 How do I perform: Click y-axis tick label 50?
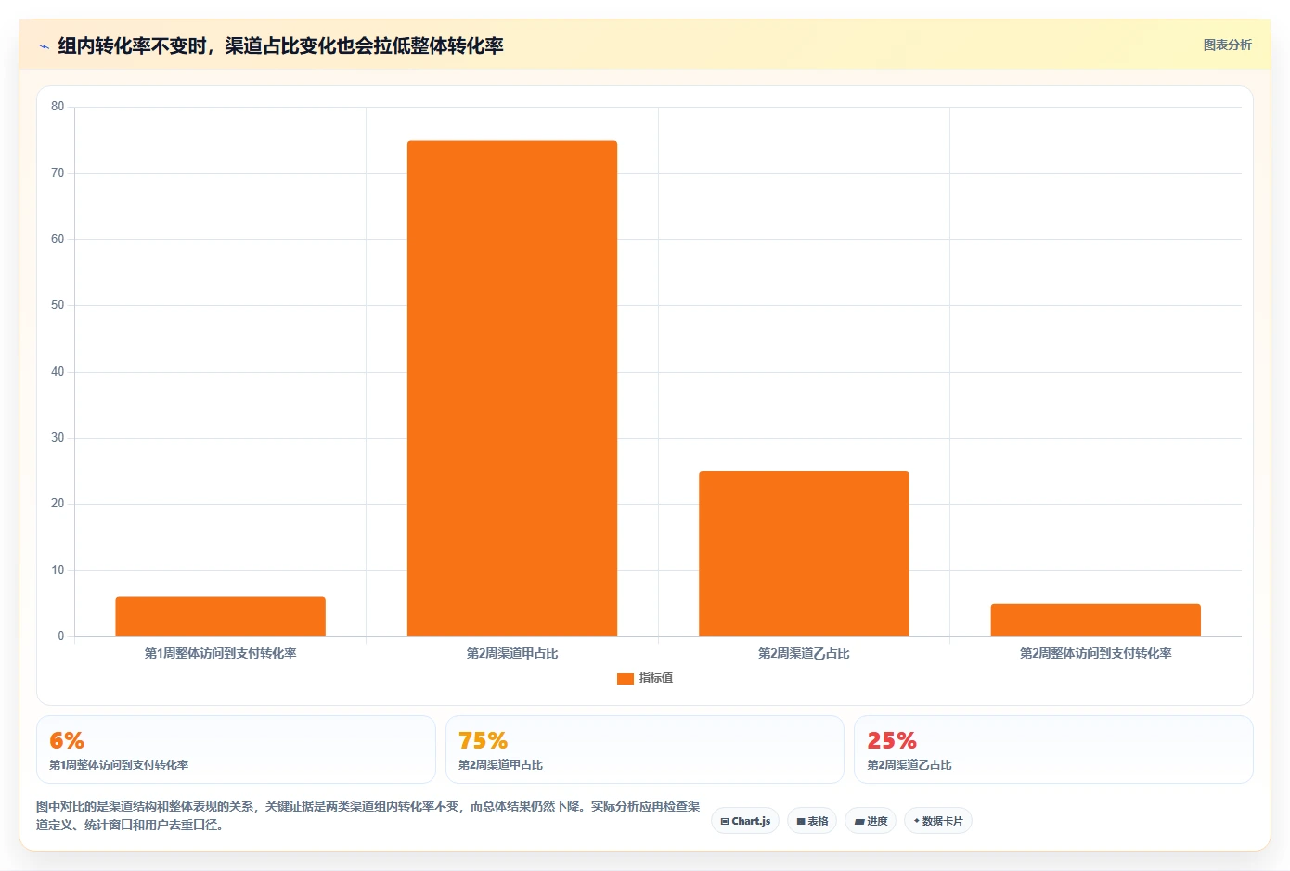click(58, 305)
